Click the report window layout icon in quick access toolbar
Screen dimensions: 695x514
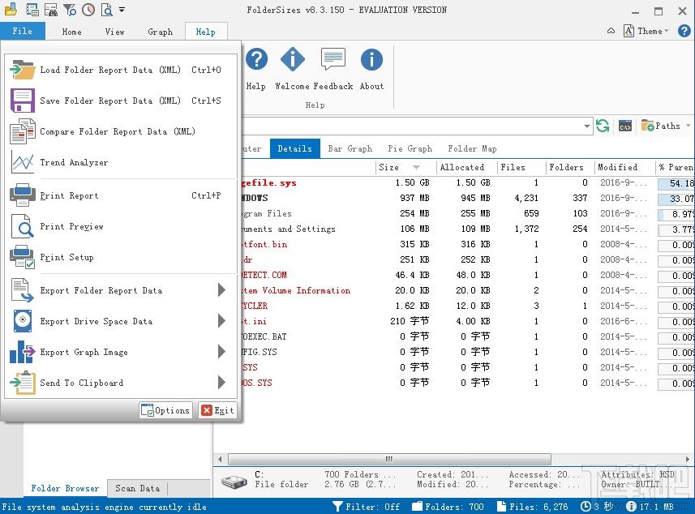point(32,9)
